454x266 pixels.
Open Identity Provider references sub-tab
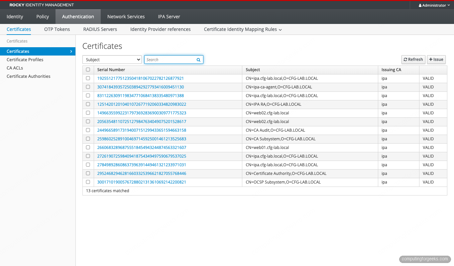[x=161, y=29]
